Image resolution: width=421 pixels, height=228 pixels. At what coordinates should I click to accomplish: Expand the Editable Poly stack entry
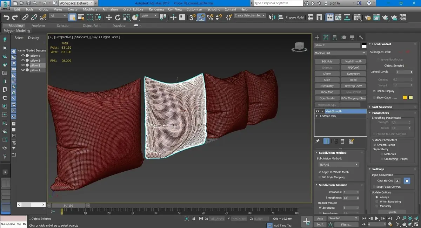click(x=317, y=116)
